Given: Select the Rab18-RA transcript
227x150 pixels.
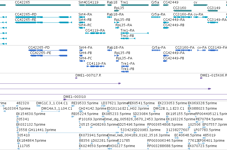Looking at the screenshot, I should tap(109, 17).
